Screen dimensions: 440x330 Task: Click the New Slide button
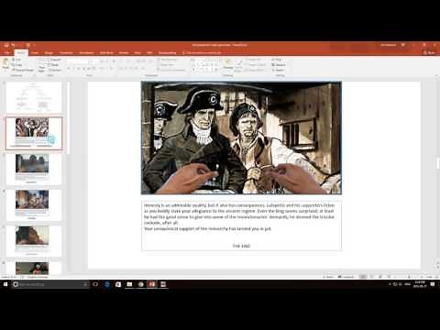(41, 65)
